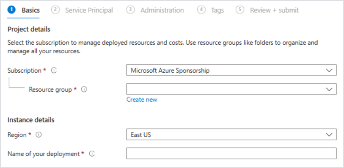
Task: Click the Microsoft Azure Sponsorship value text
Action: [x=170, y=70]
